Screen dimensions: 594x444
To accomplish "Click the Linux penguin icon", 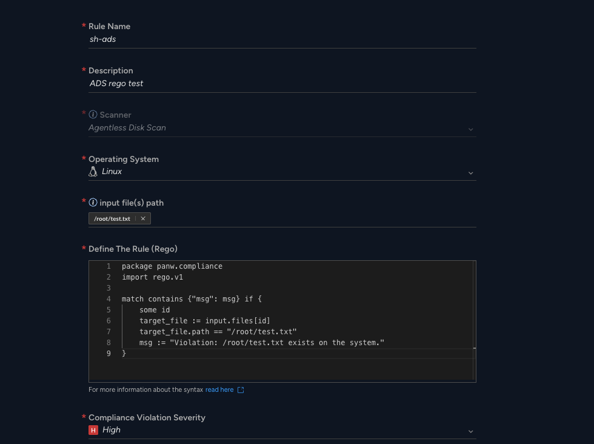I will (93, 172).
